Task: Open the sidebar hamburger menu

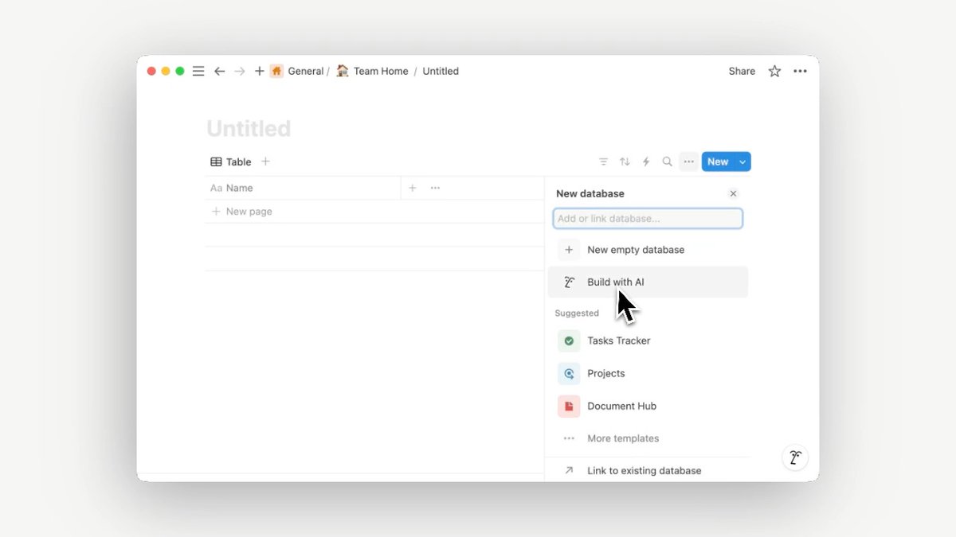Action: [198, 71]
